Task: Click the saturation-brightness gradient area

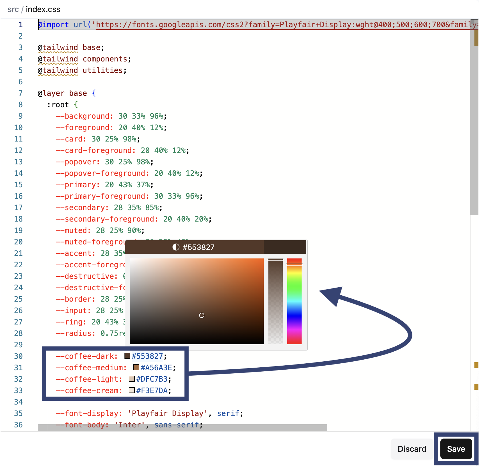Action: pyautogui.click(x=197, y=301)
